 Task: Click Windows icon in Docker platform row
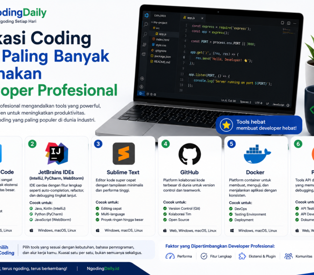pos(232,231)
